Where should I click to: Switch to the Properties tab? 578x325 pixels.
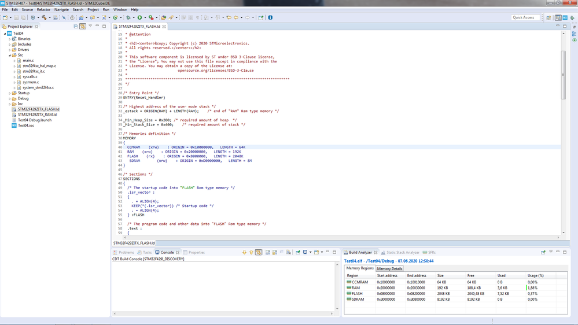(x=194, y=252)
